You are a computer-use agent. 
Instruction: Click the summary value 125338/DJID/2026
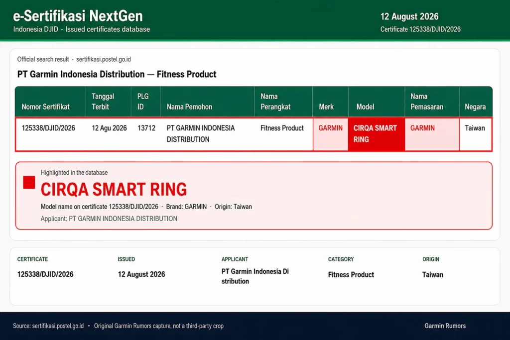[45, 274]
